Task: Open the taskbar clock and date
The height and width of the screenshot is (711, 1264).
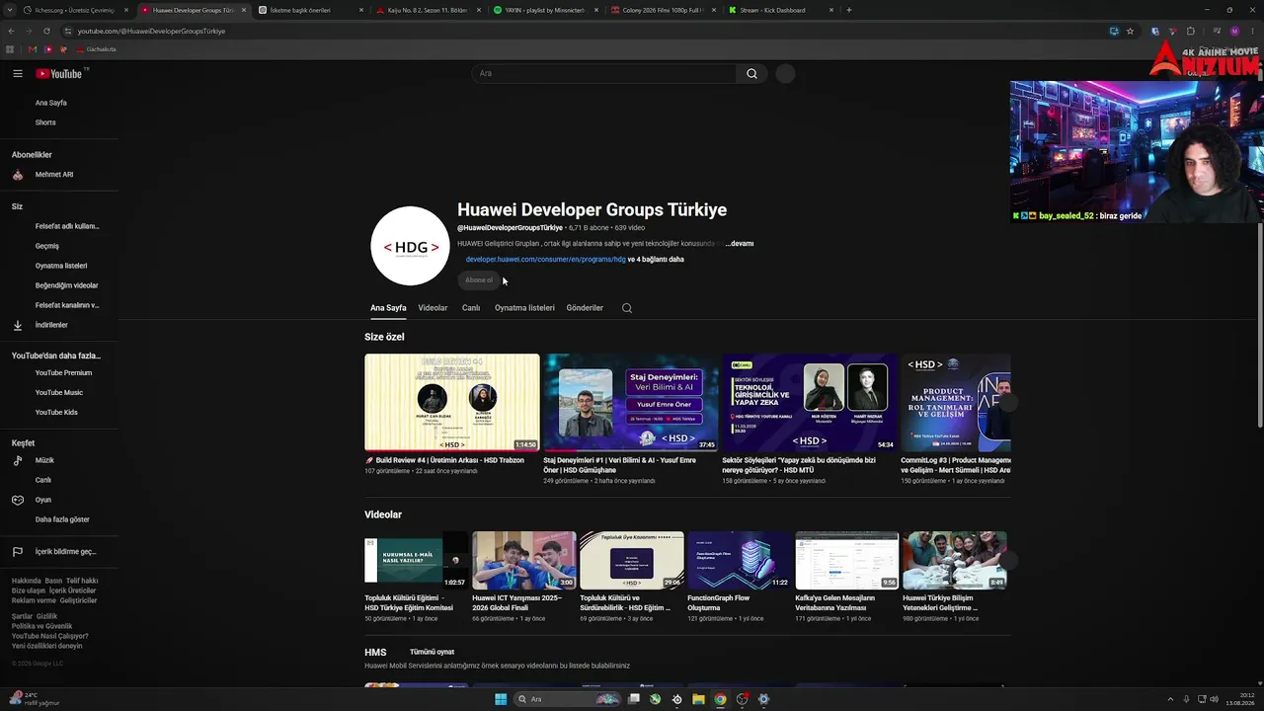Action: (1238, 699)
